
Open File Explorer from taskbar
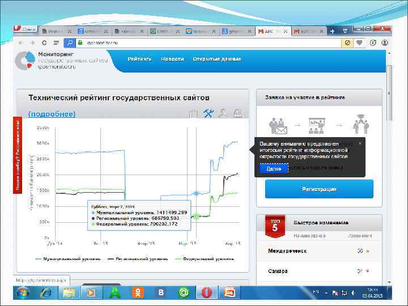(69, 293)
